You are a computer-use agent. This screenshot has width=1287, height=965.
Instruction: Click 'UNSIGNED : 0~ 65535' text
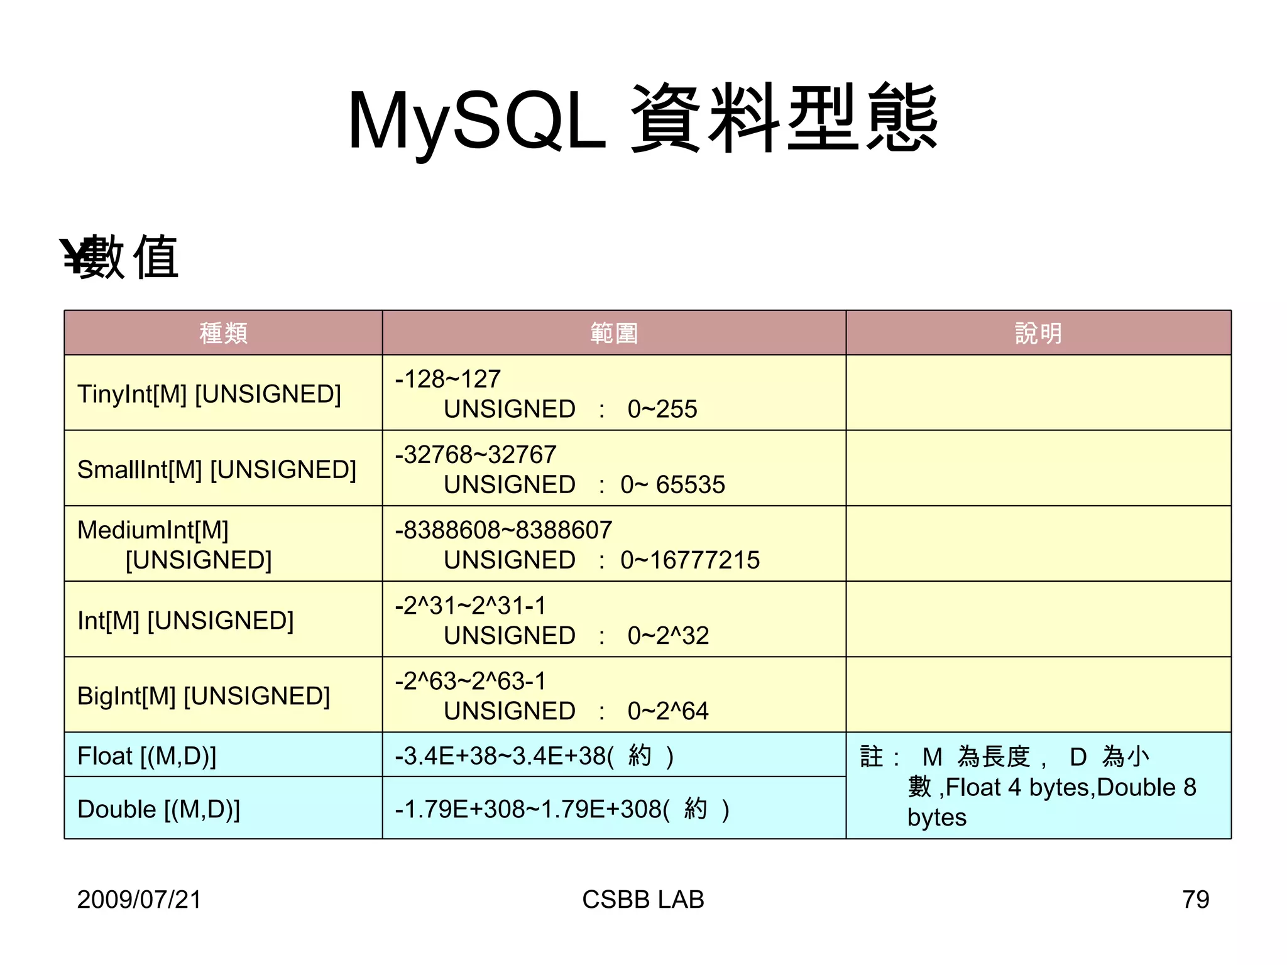click(584, 484)
